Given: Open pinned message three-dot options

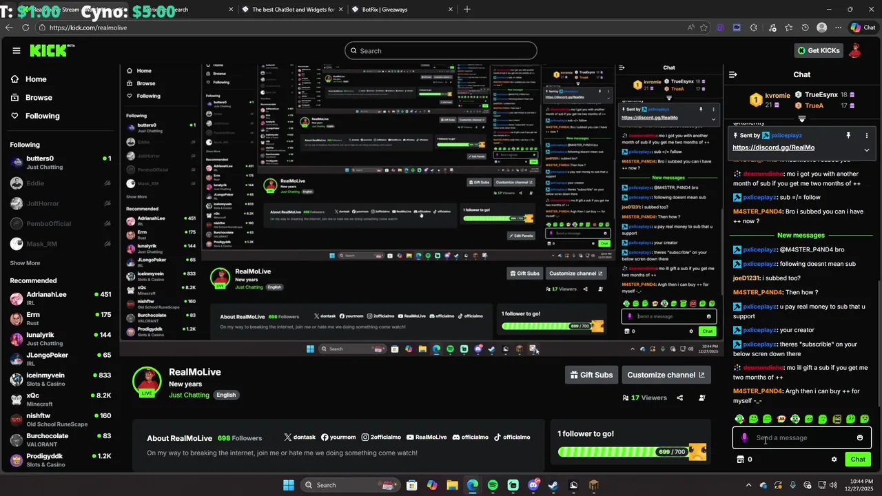Looking at the screenshot, I should [866, 136].
